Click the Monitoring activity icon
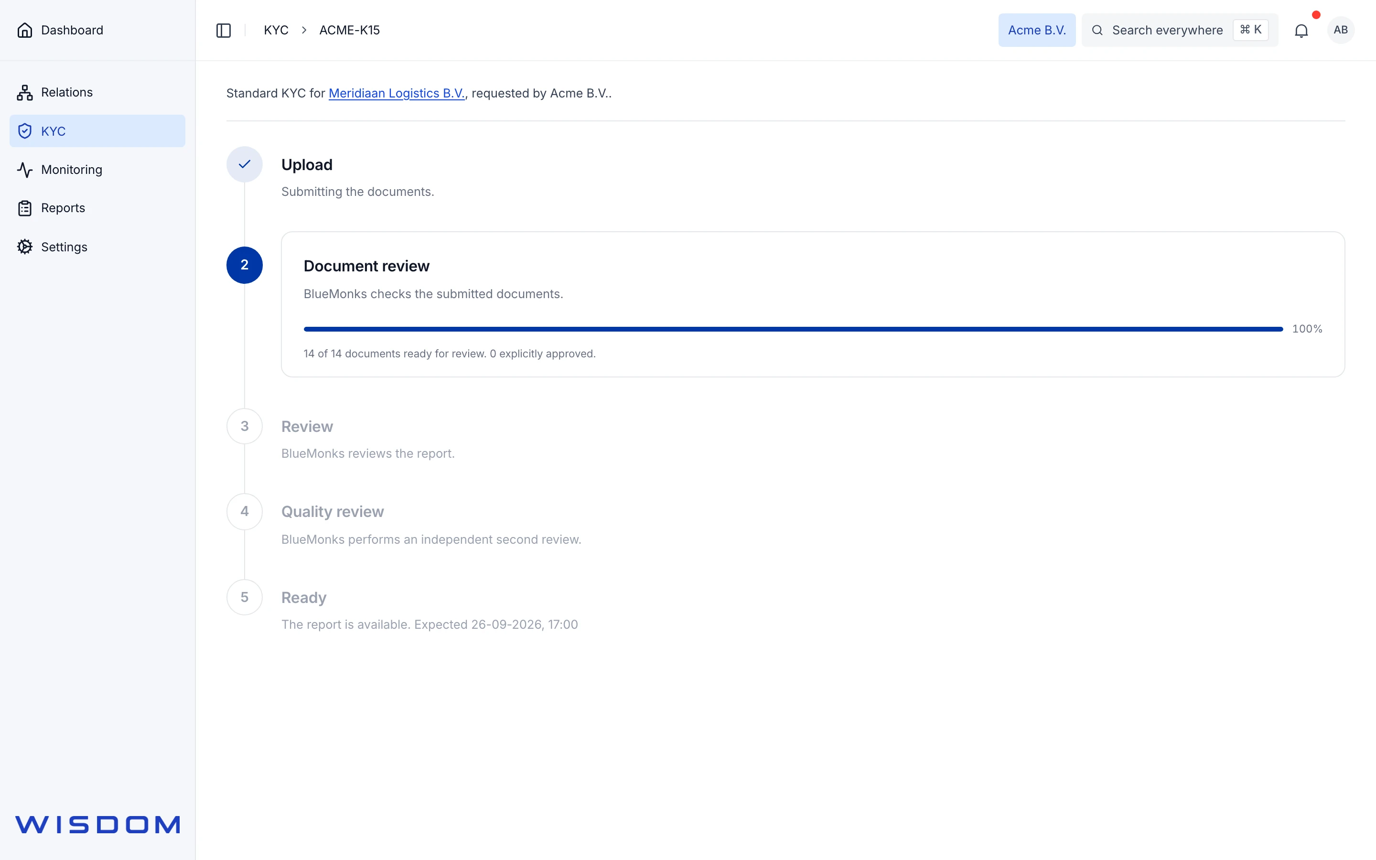Screen dimensions: 1376x860 pyautogui.click(x=24, y=170)
